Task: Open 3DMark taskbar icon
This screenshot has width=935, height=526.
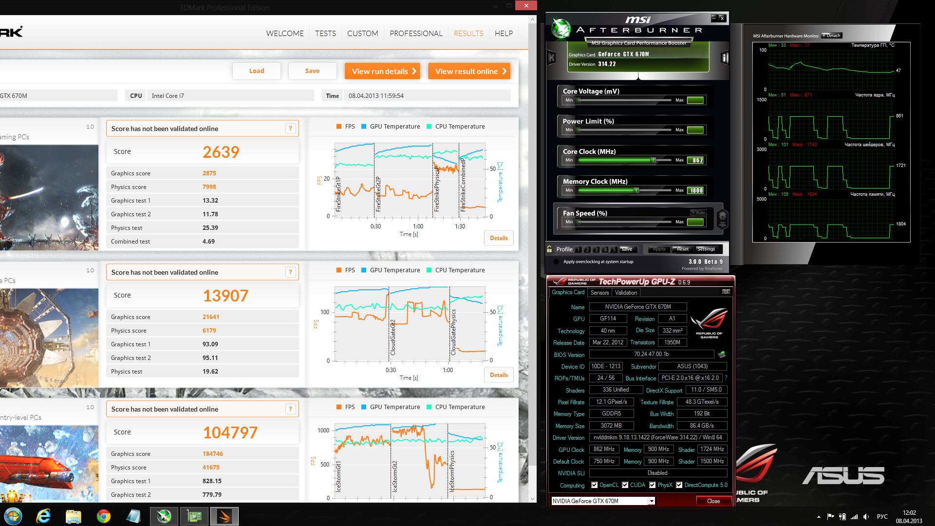Action: [224, 516]
